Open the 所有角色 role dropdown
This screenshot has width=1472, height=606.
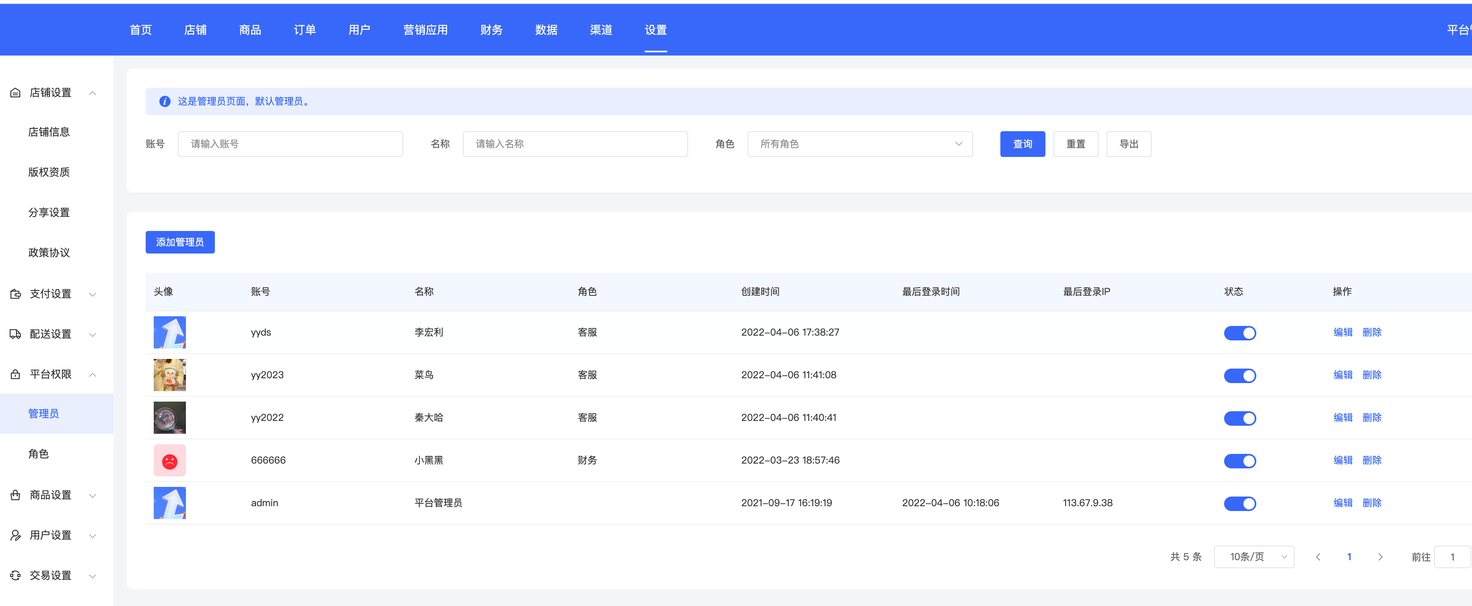860,144
